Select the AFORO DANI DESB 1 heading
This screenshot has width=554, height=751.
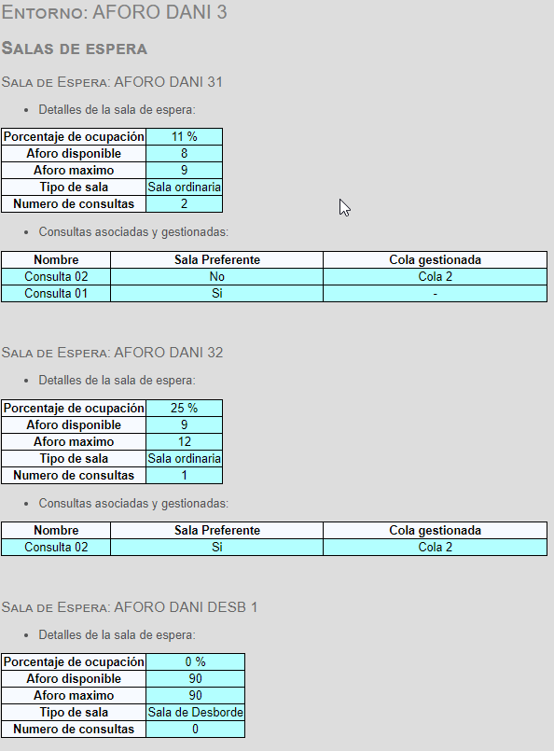point(130,607)
